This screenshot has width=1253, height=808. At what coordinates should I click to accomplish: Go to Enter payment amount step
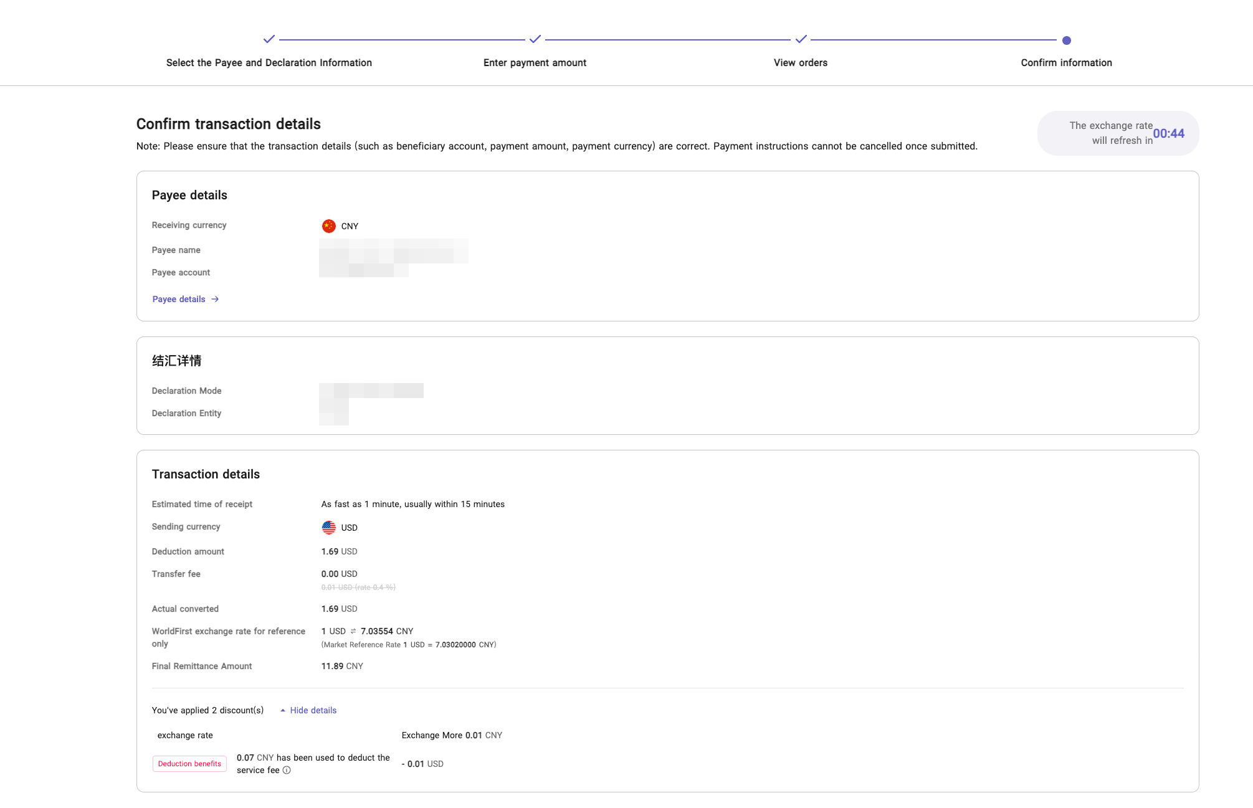click(x=535, y=63)
